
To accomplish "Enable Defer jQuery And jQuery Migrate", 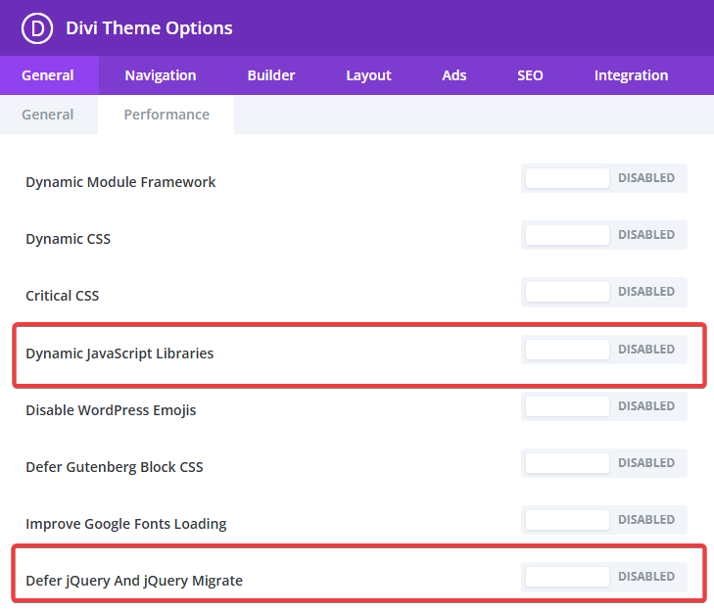I will (603, 577).
